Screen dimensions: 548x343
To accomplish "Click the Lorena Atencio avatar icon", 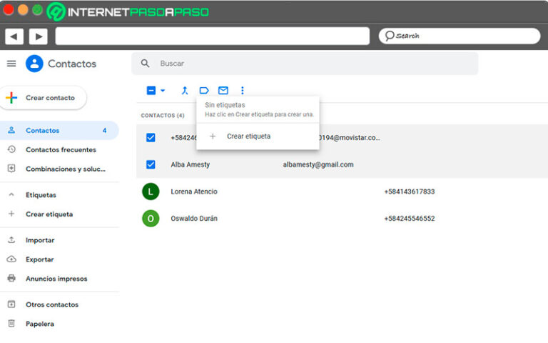I will coord(151,192).
